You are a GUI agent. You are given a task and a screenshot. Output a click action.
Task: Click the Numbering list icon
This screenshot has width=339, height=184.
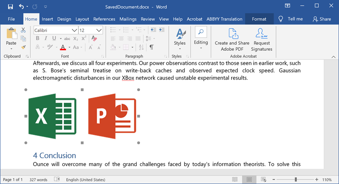click(x=126, y=30)
